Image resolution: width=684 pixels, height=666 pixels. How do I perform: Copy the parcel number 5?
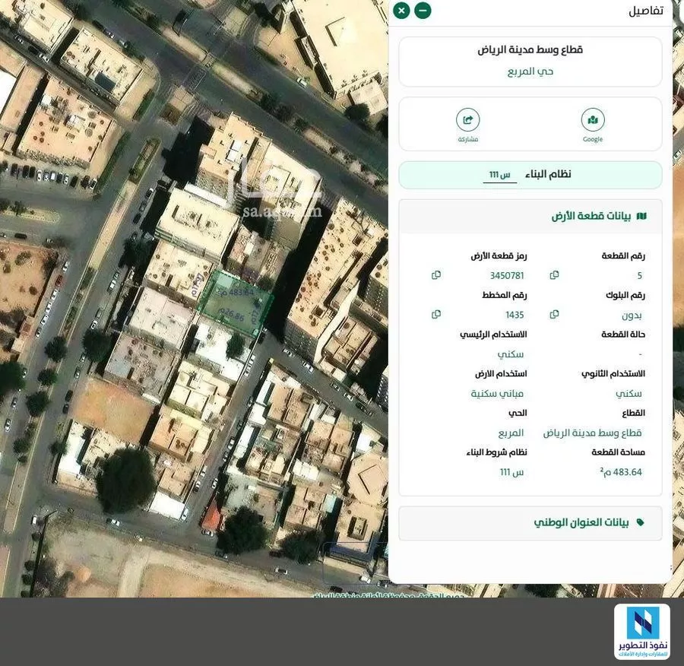(x=554, y=275)
